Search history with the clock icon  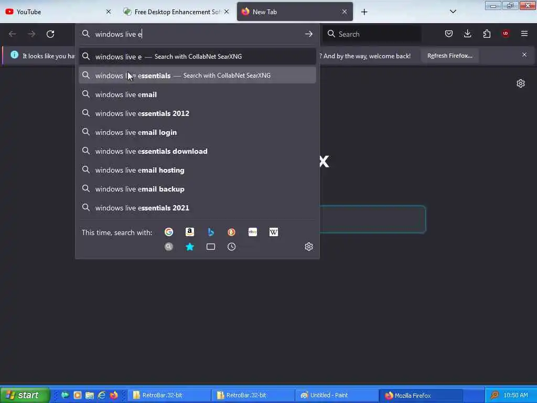tap(231, 247)
